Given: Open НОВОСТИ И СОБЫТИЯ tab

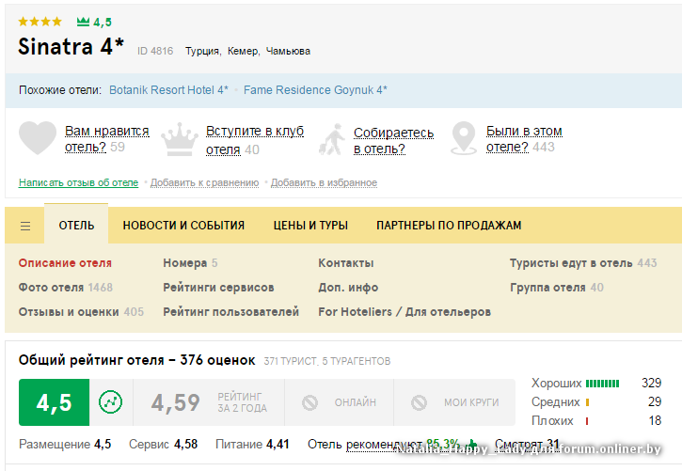Looking at the screenshot, I should pos(183,225).
